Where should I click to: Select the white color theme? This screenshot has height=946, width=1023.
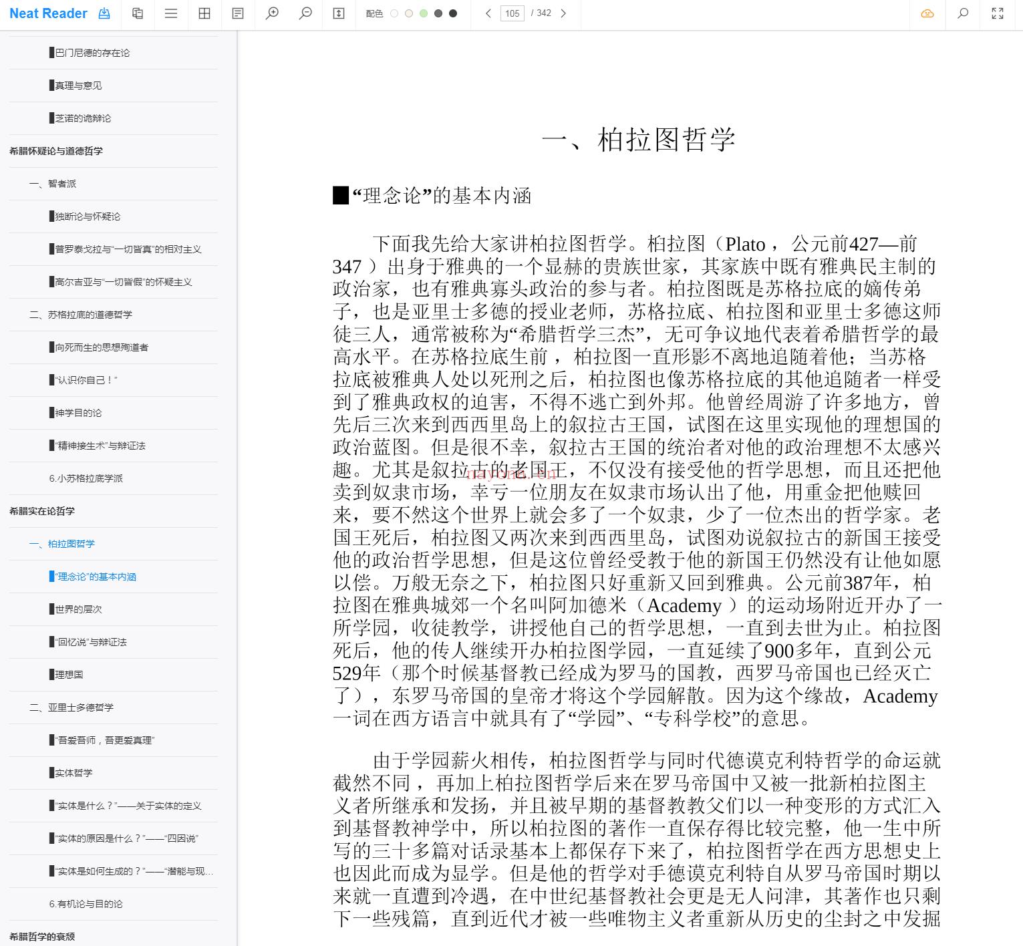pos(394,13)
